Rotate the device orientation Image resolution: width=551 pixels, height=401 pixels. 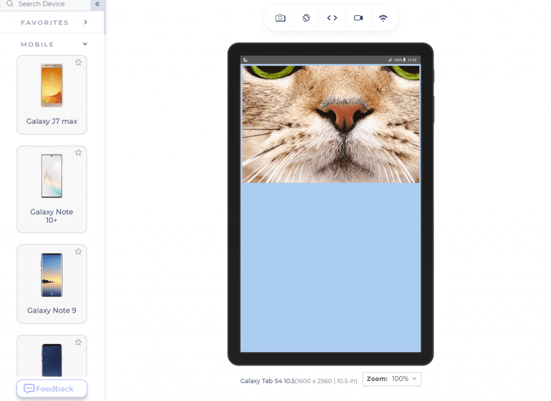click(x=306, y=18)
